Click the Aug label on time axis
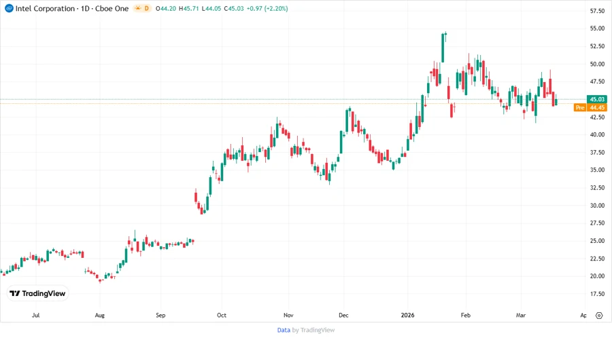This screenshot has height=338, width=612. click(99, 316)
